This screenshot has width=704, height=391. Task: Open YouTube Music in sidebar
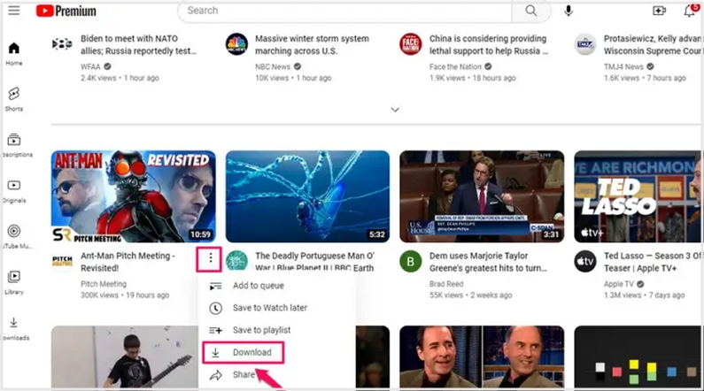pos(14,236)
